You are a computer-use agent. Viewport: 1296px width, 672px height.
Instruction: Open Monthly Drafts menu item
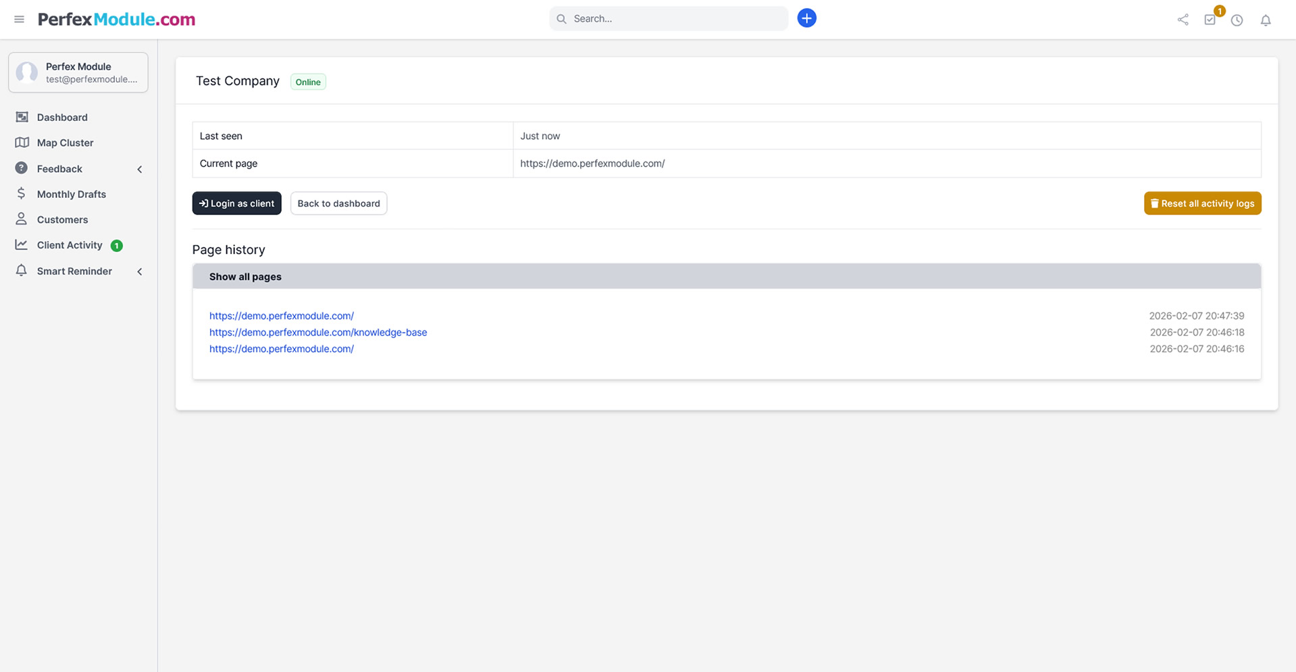tap(71, 195)
